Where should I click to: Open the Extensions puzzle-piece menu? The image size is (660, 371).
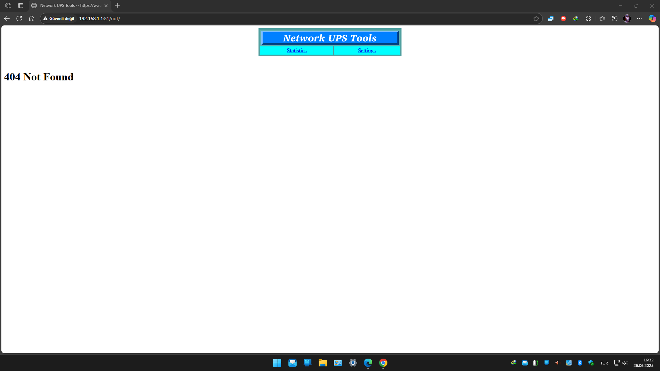(x=588, y=19)
